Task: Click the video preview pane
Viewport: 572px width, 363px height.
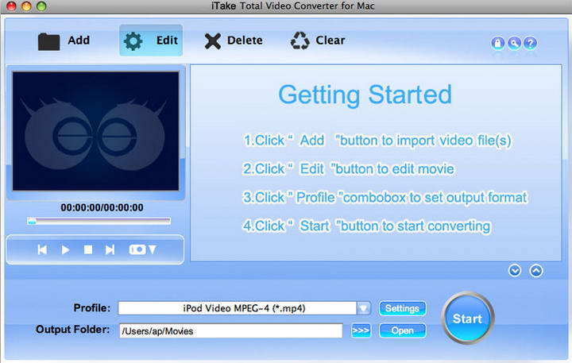Action: coord(96,131)
